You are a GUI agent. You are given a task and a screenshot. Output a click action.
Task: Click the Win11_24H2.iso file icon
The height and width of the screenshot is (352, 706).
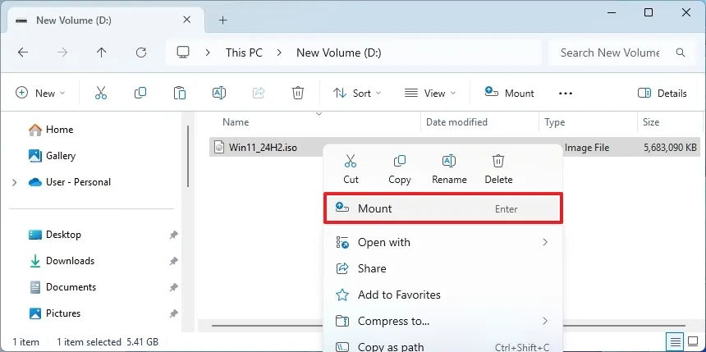[x=219, y=147]
